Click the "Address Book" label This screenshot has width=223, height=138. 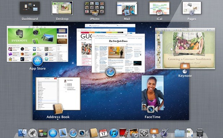click(58, 117)
